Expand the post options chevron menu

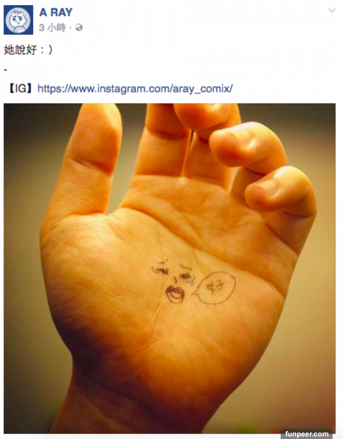click(x=332, y=10)
